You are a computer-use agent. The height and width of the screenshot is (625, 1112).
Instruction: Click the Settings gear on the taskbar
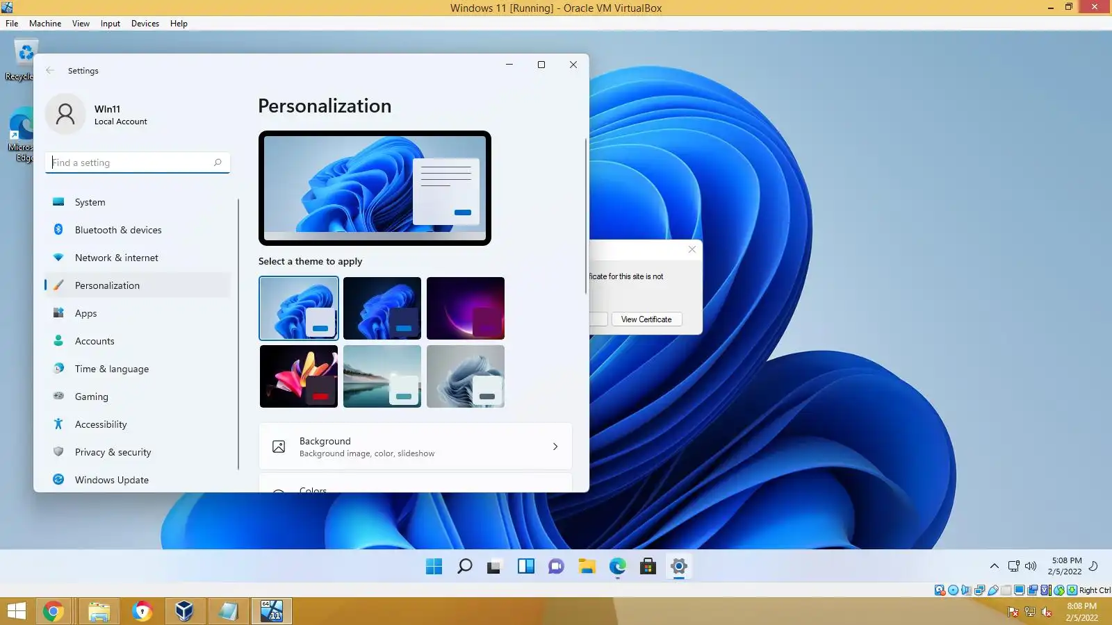click(x=679, y=567)
